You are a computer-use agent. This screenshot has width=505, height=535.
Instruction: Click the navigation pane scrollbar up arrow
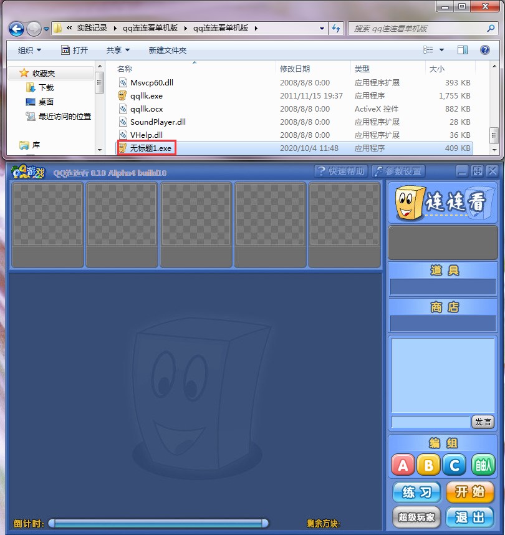(99, 66)
